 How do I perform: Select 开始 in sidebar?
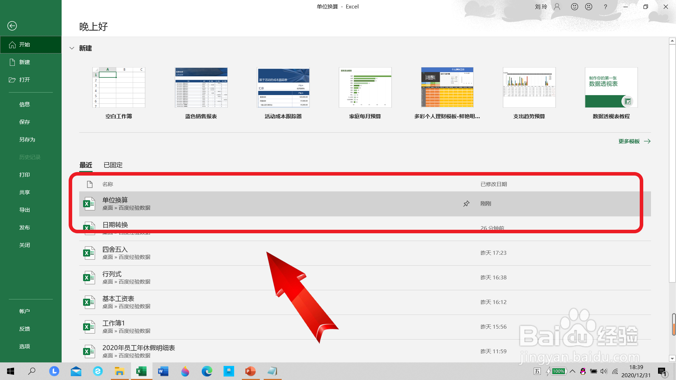tap(31, 45)
